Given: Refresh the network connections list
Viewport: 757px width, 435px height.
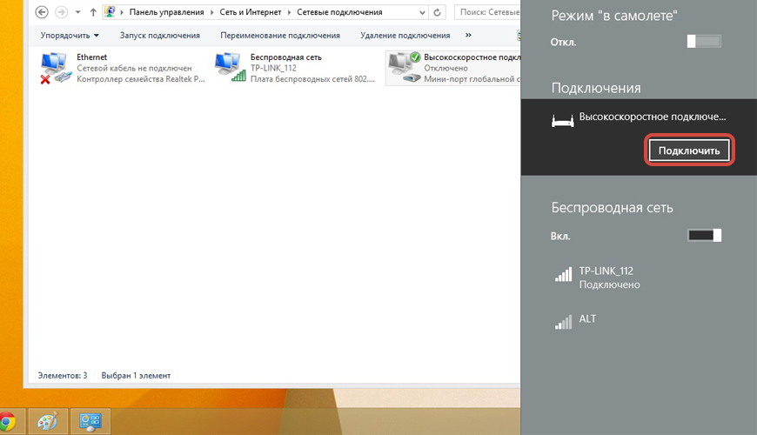Looking at the screenshot, I should [x=437, y=12].
